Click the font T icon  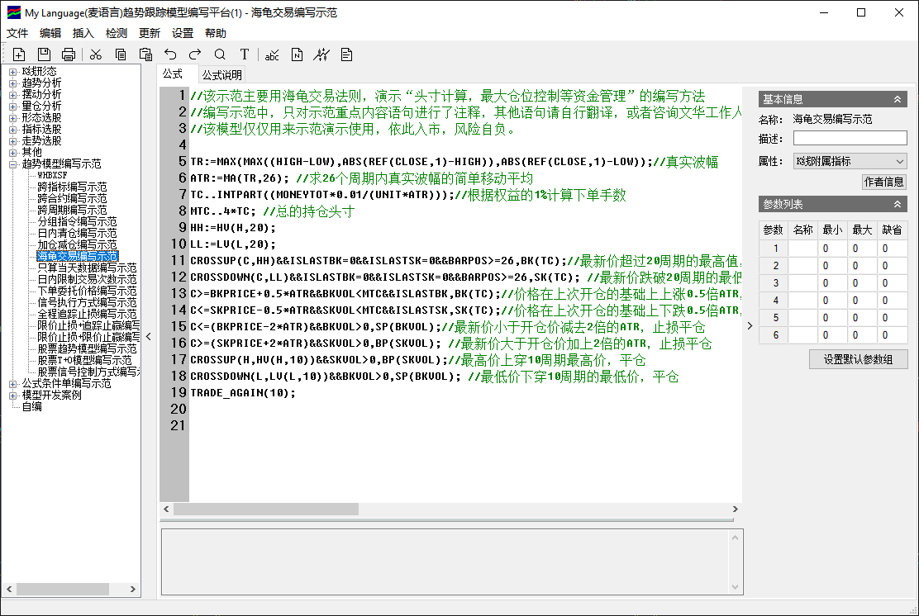245,54
